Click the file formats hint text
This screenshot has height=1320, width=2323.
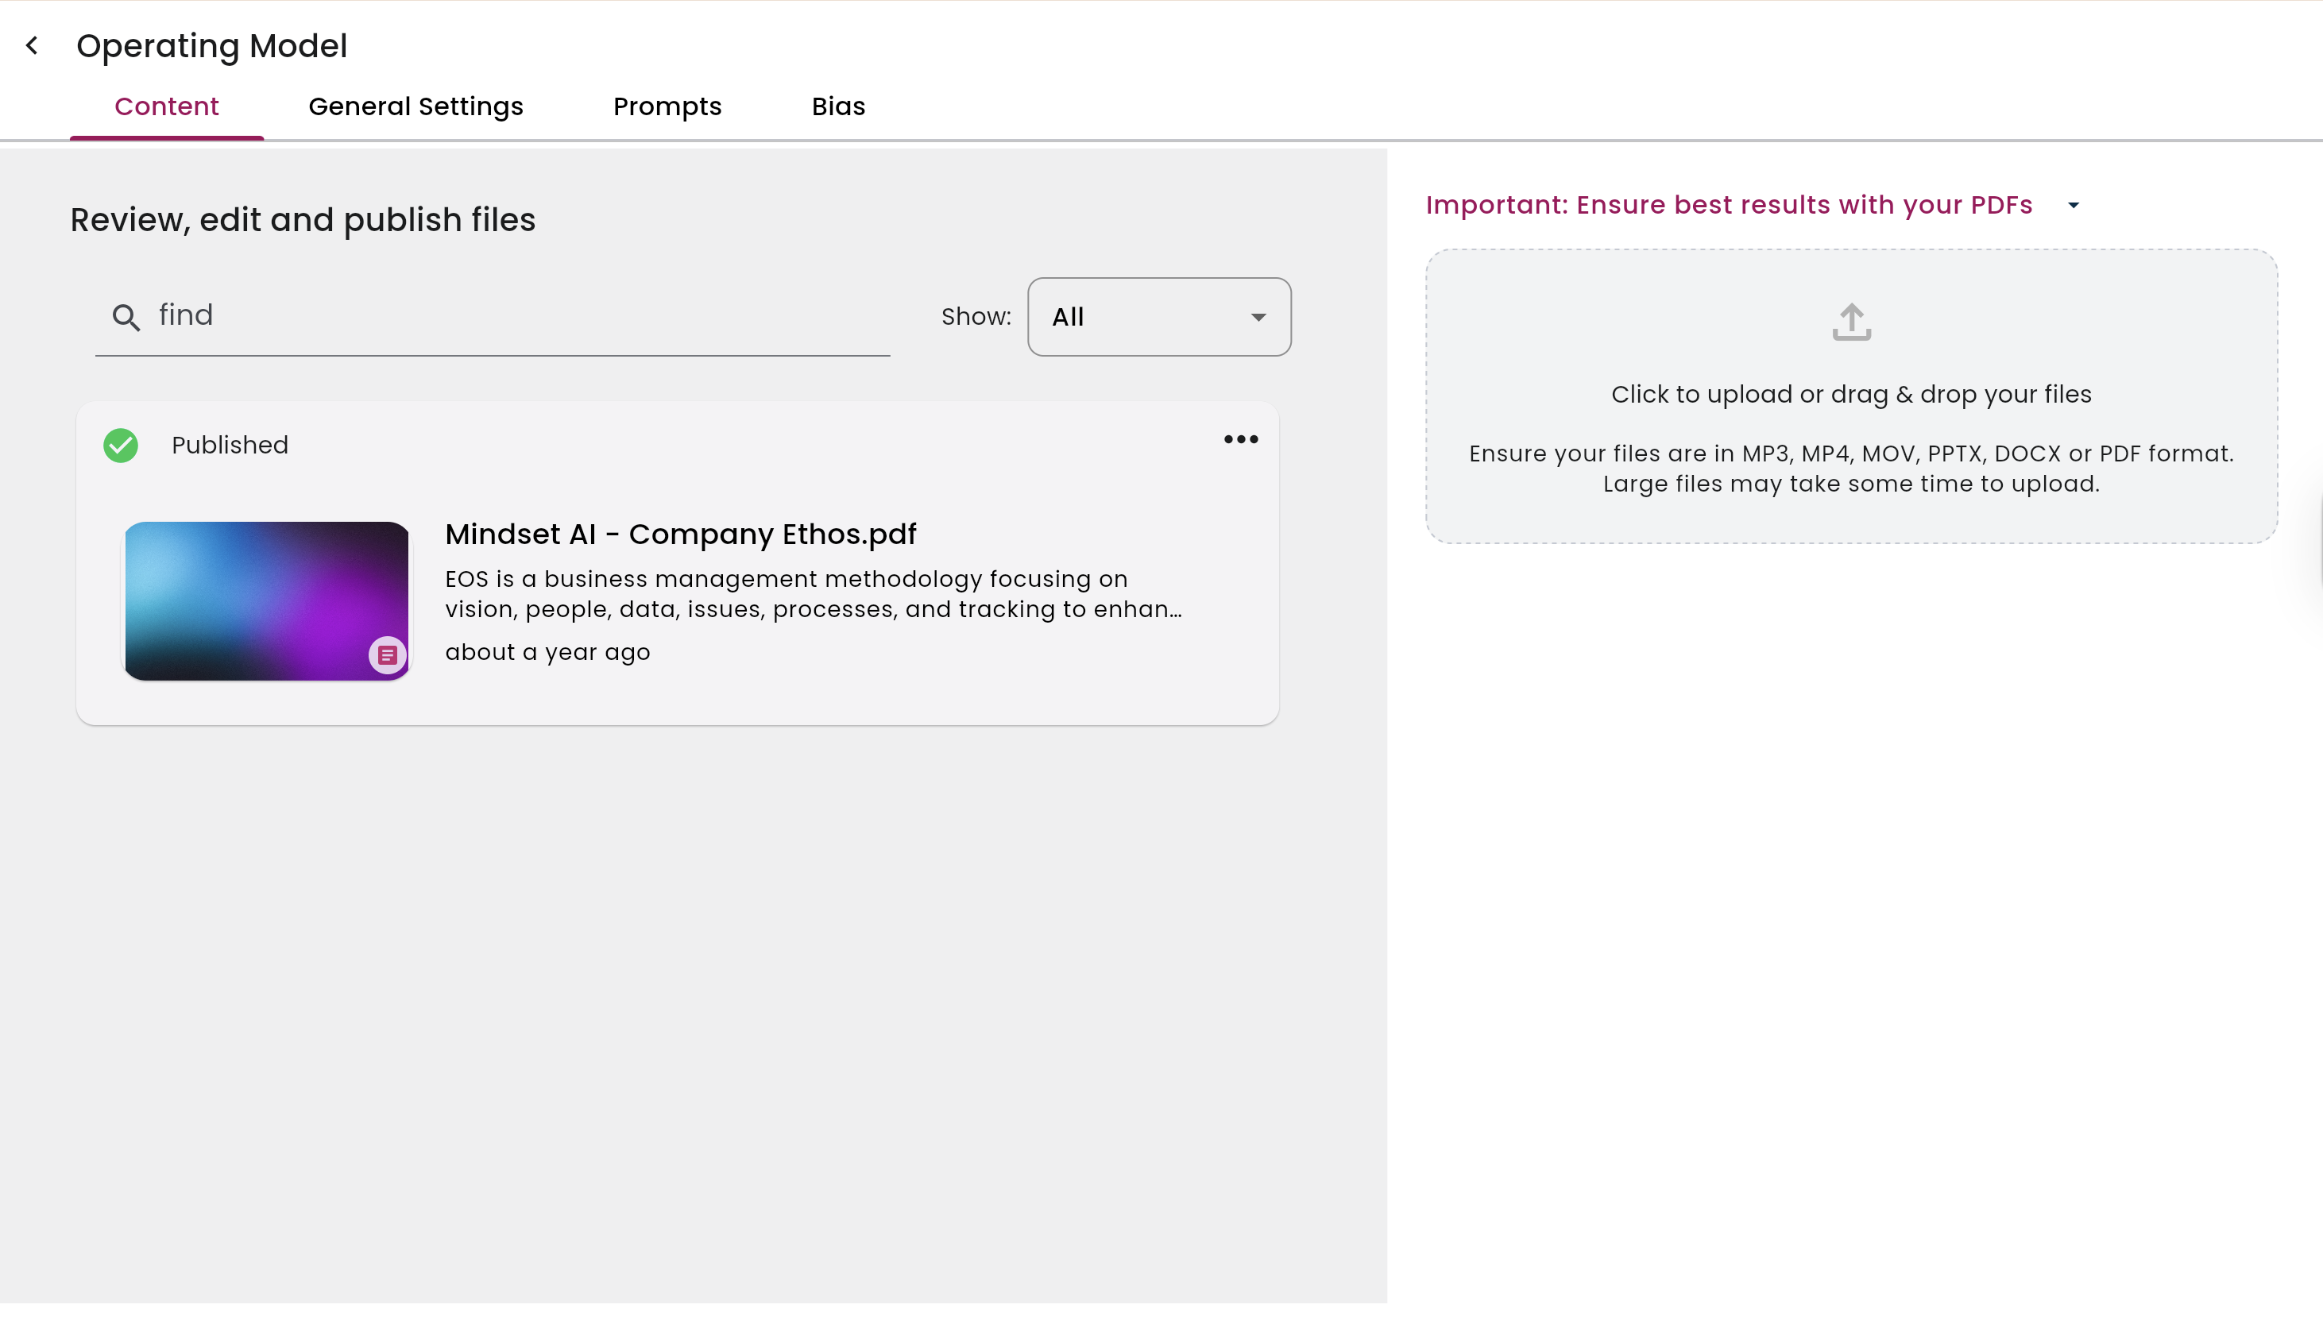click(x=1852, y=469)
